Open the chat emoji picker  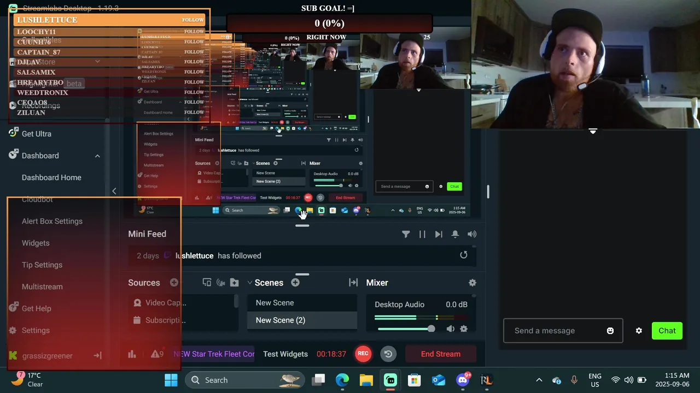coord(610,331)
